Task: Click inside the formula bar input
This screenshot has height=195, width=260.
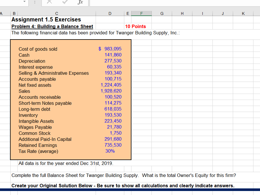Action: pos(175,3)
